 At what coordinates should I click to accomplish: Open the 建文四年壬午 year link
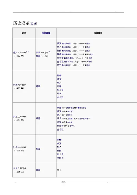coord(20,52)
